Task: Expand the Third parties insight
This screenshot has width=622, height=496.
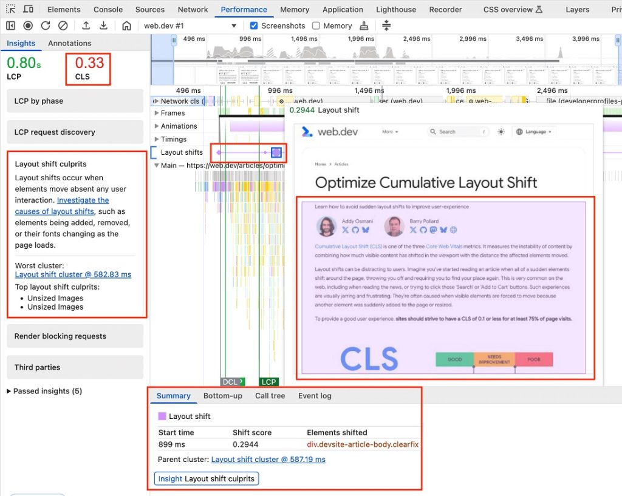Action: tap(75, 367)
